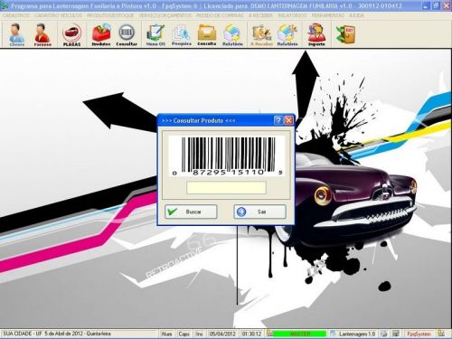Click the help question mark in Consultar Produto dialog
452x339 pixels.
278,120
